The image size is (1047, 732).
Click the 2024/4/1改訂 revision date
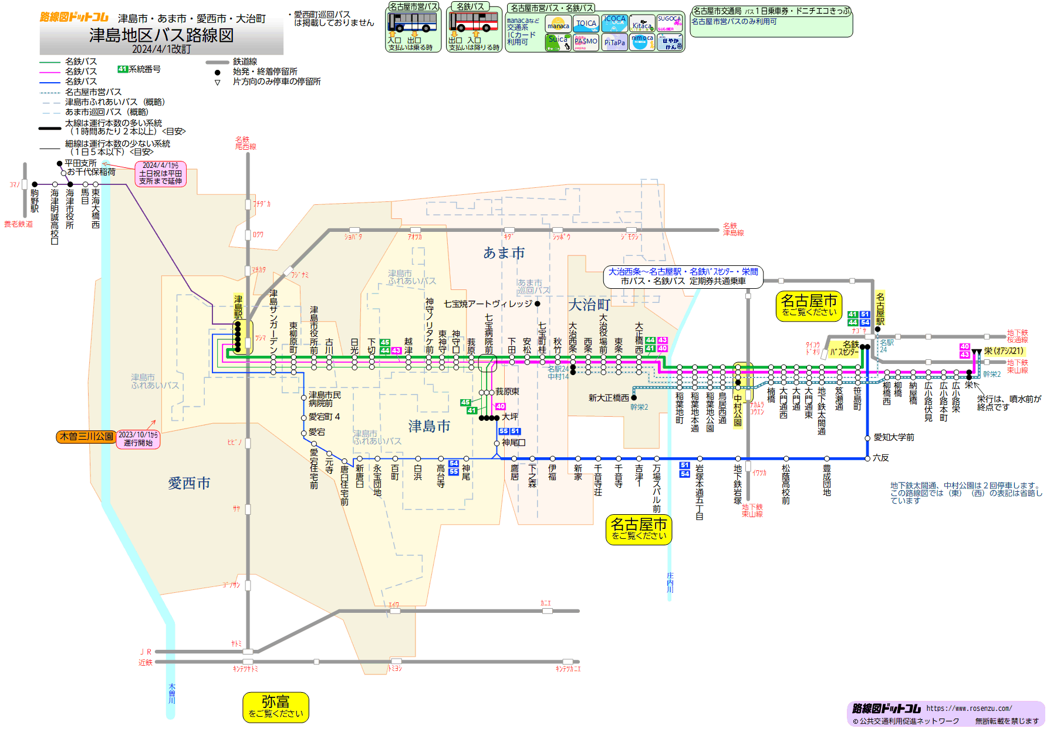pos(161,49)
